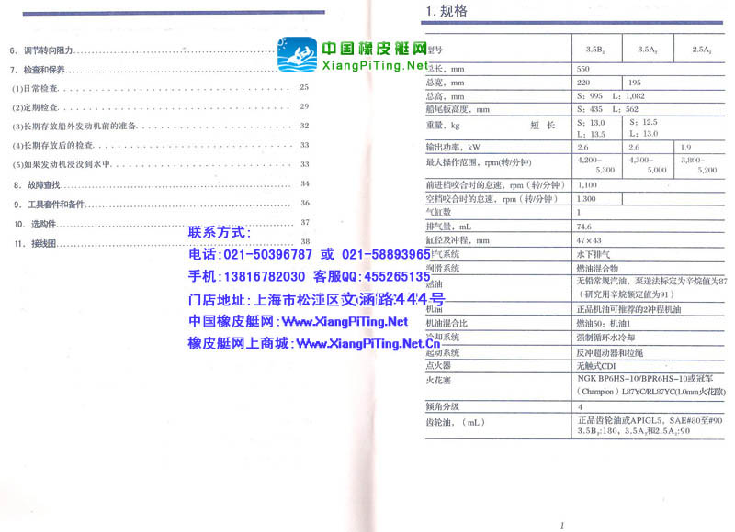Click the '3.5A2' model column header
The image size is (735, 532).
[x=648, y=50]
